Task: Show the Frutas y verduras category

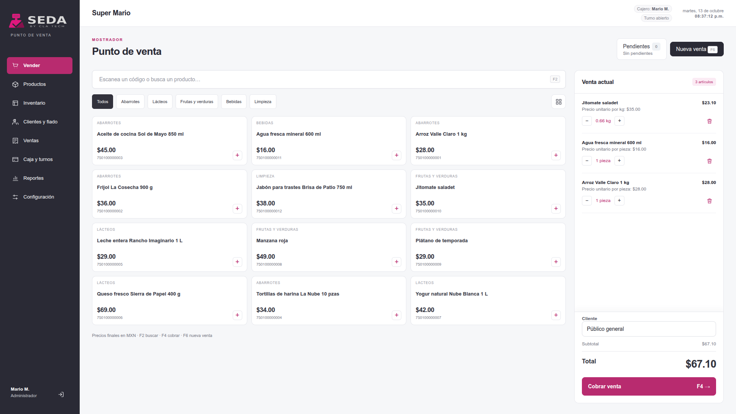Action: [x=197, y=102]
